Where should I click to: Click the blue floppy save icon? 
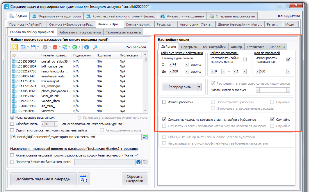click(x=33, y=47)
